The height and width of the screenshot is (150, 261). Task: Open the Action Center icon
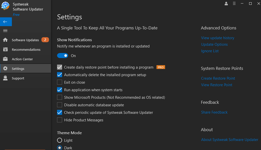click(x=5, y=59)
